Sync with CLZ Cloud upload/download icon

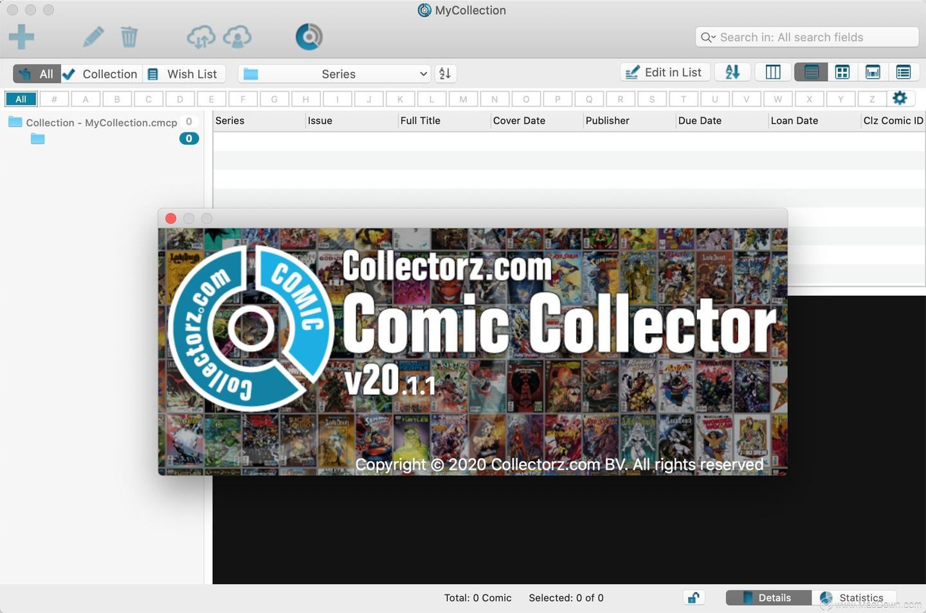point(201,37)
